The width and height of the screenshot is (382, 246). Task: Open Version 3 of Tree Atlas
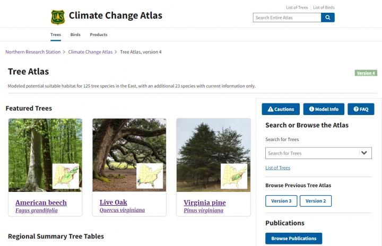click(281, 201)
